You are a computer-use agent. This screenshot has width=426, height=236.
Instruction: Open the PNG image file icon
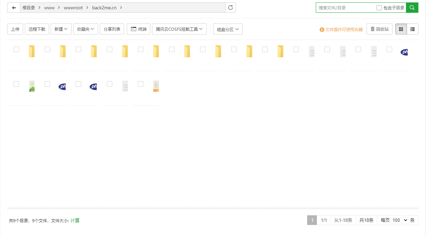[32, 86]
